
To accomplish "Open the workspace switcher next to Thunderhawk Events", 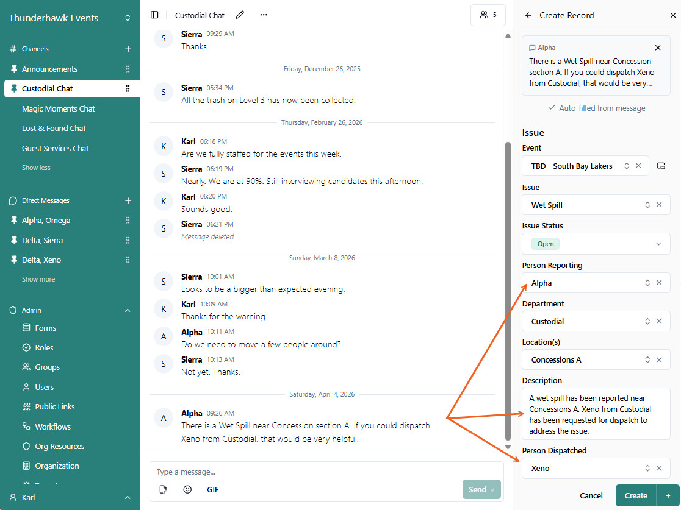I will click(128, 18).
